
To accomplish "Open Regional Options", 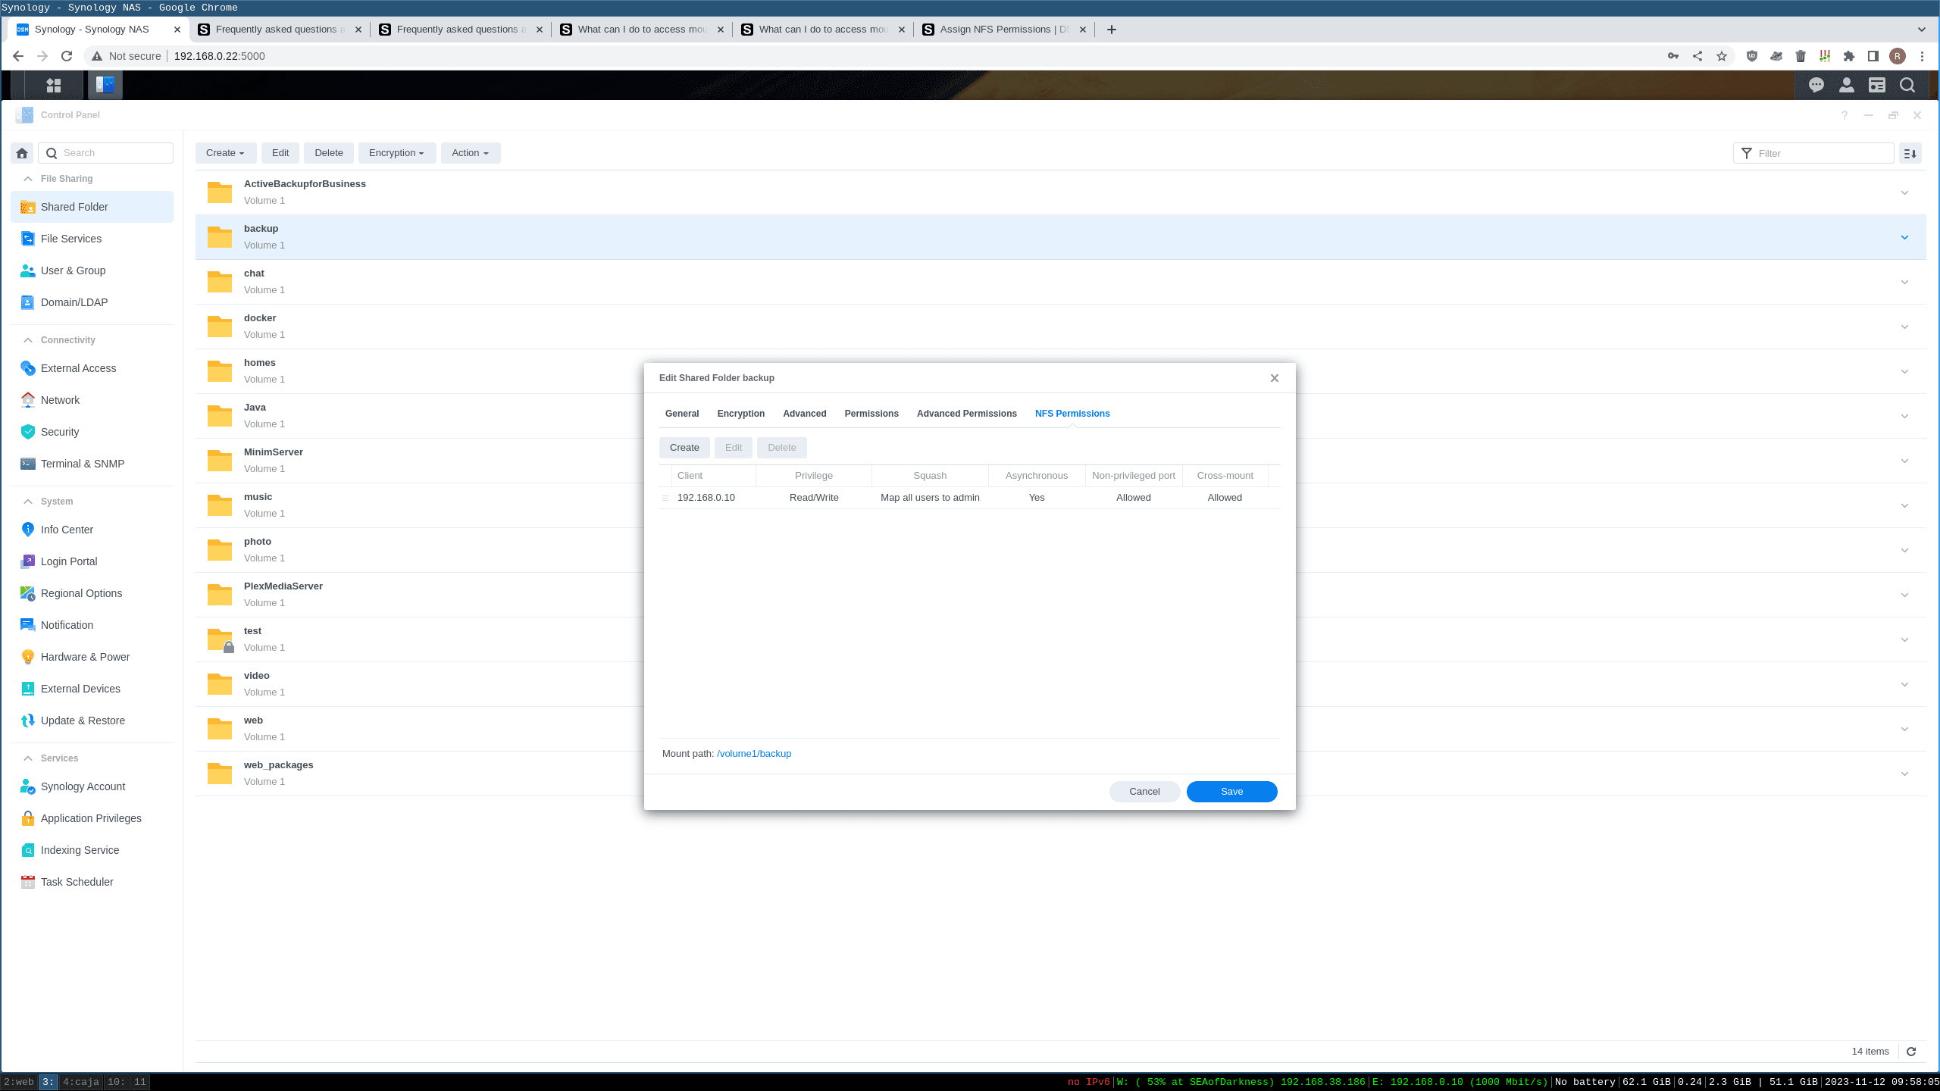I will coord(92,593).
